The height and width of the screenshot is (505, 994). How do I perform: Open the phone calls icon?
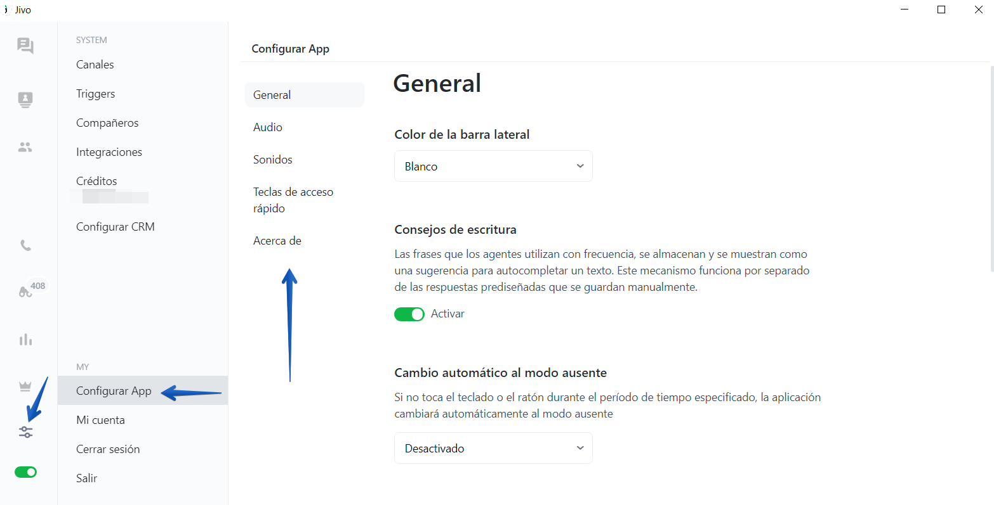25,245
